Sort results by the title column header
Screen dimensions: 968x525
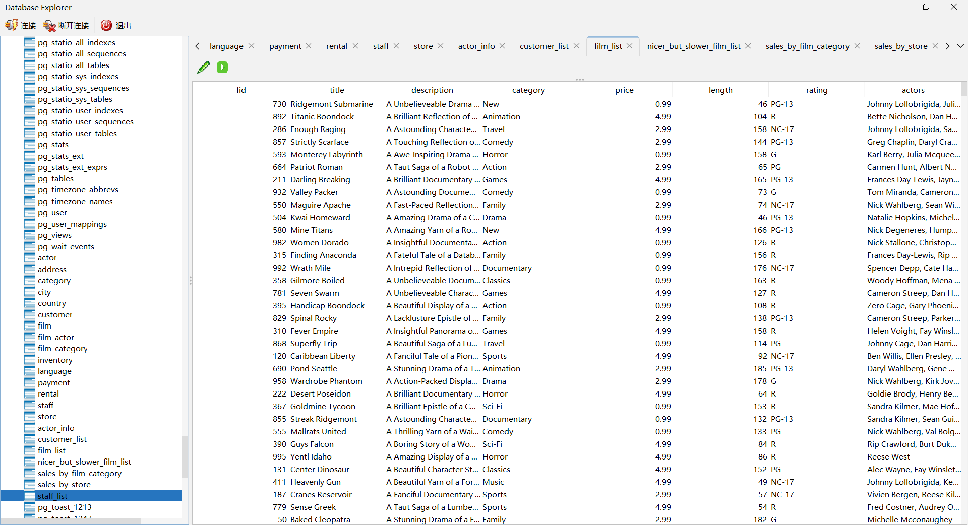(336, 89)
